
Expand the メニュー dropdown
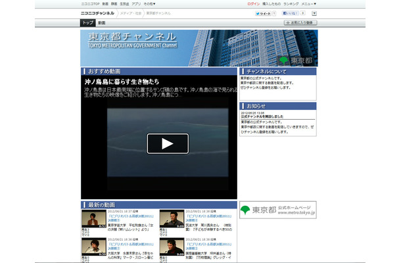click(309, 4)
